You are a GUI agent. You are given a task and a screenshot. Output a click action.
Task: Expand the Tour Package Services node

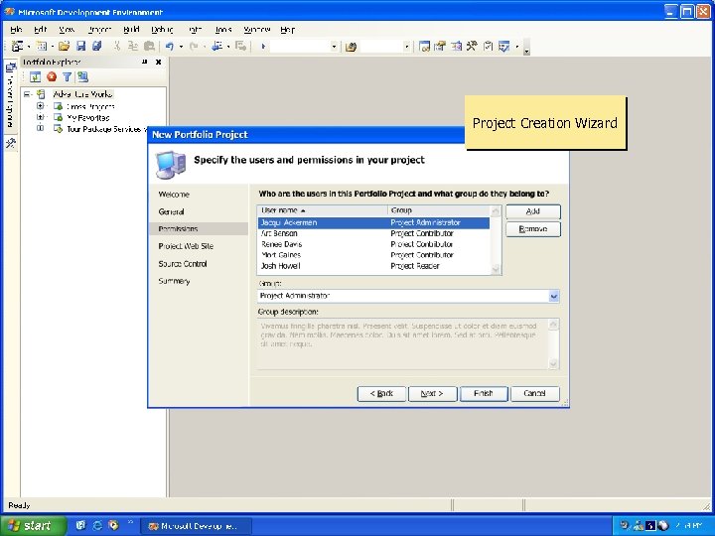tap(40, 128)
